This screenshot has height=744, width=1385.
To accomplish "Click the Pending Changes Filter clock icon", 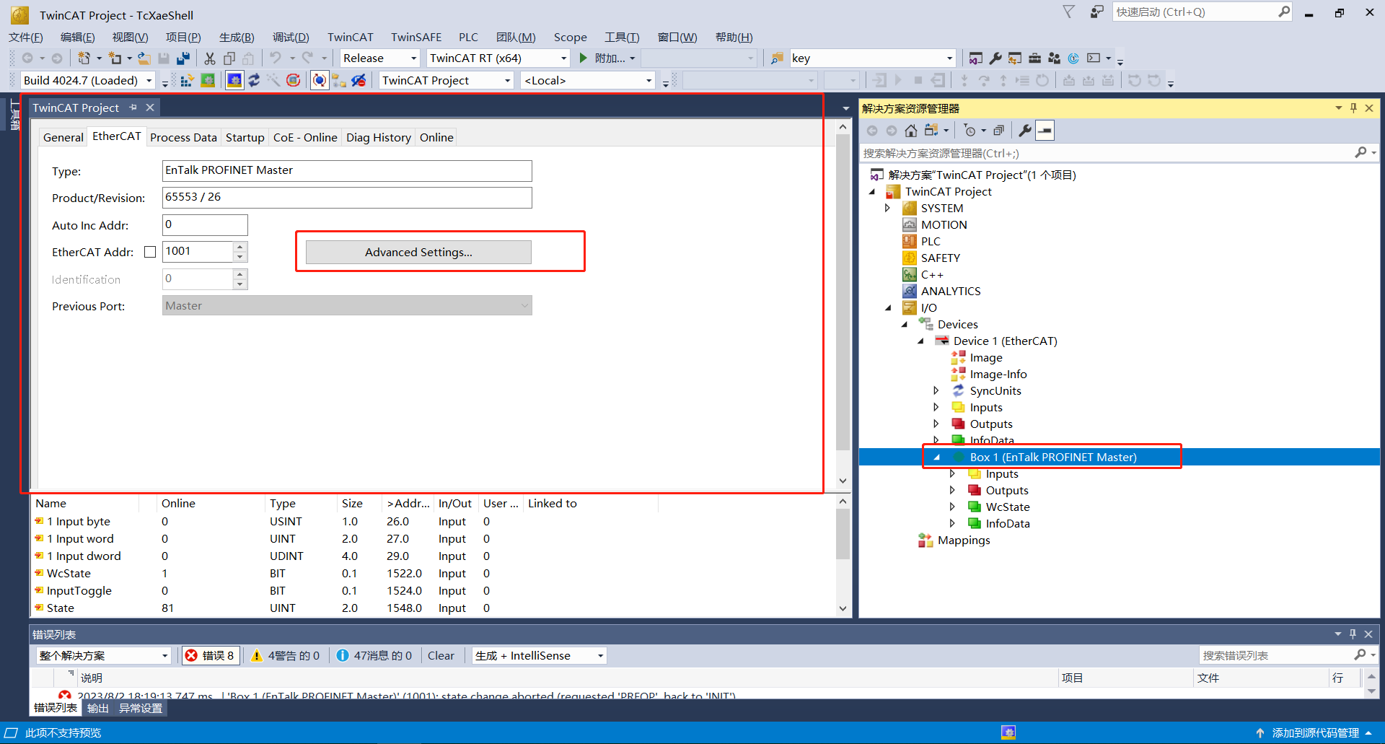I will click(x=970, y=131).
